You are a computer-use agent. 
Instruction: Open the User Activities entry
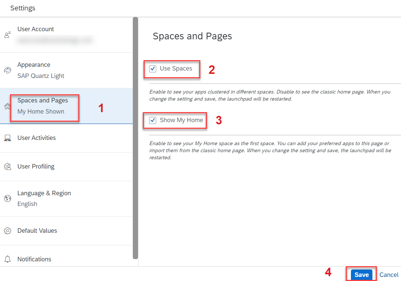(66, 138)
